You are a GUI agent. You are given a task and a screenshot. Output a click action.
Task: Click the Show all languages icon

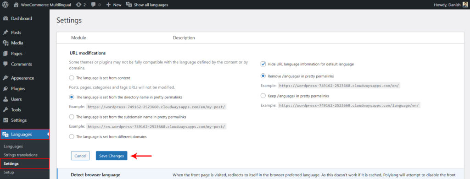(129, 5)
